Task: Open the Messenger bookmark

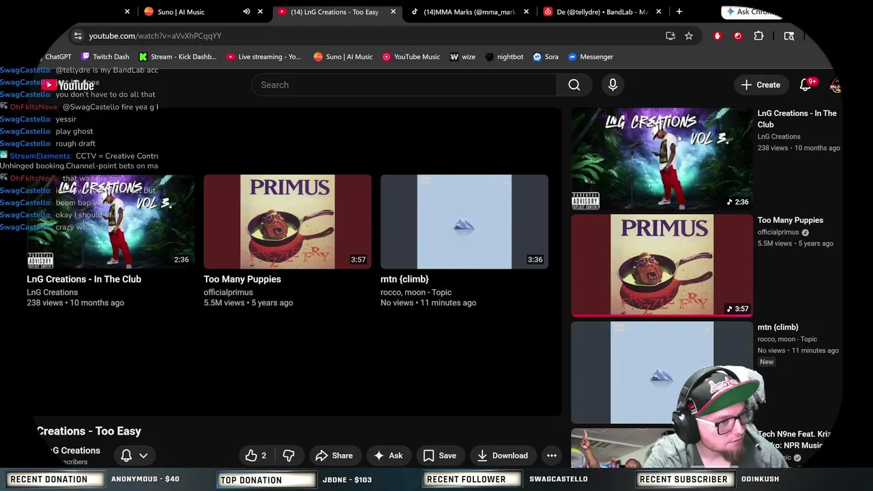Action: tap(591, 57)
